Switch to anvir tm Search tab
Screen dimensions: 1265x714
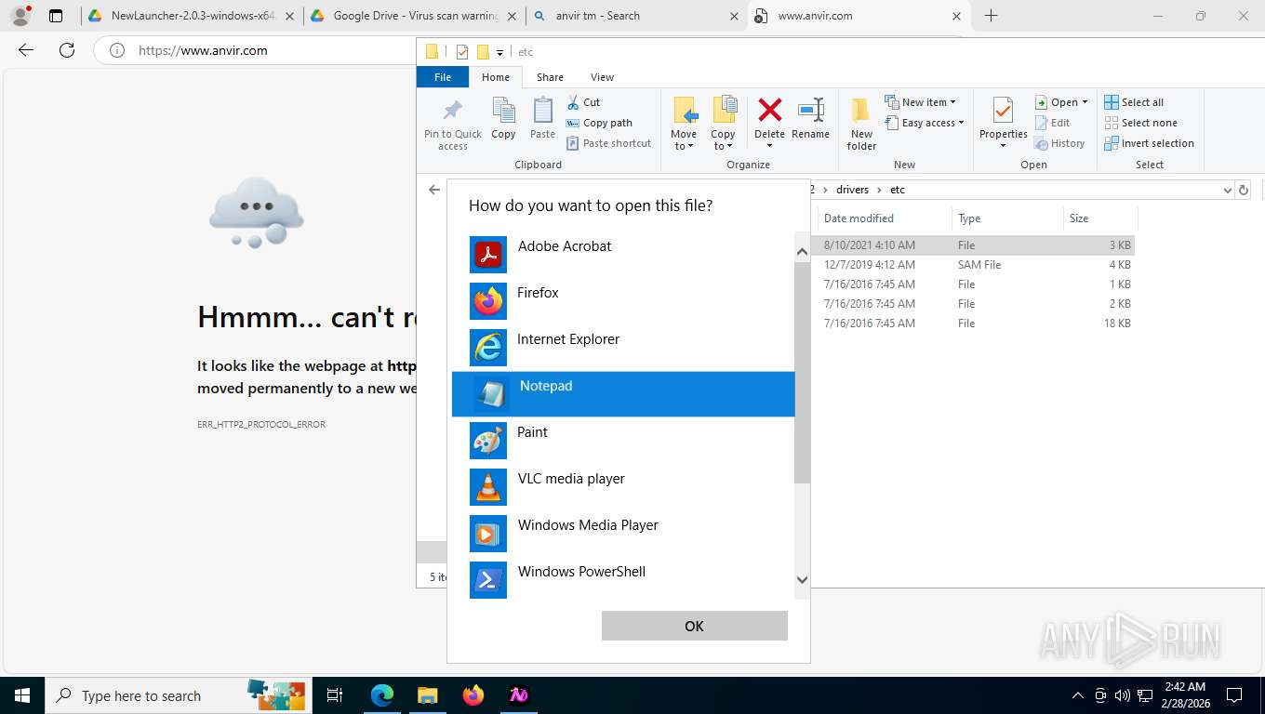[x=636, y=16]
